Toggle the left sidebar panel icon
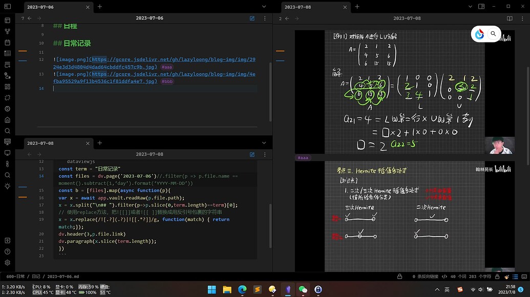Viewport: 530px width, 297px height. [x=8, y=7]
